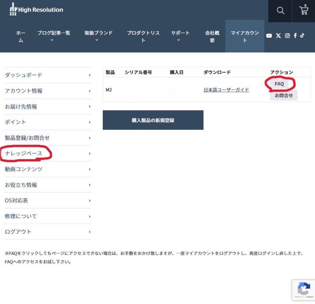Select ログアウト in the sidebar
The width and height of the screenshot is (315, 304).
18,232
